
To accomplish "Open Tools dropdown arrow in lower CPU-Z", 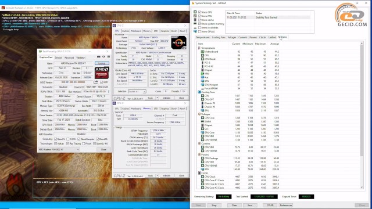I will pos(157,175).
